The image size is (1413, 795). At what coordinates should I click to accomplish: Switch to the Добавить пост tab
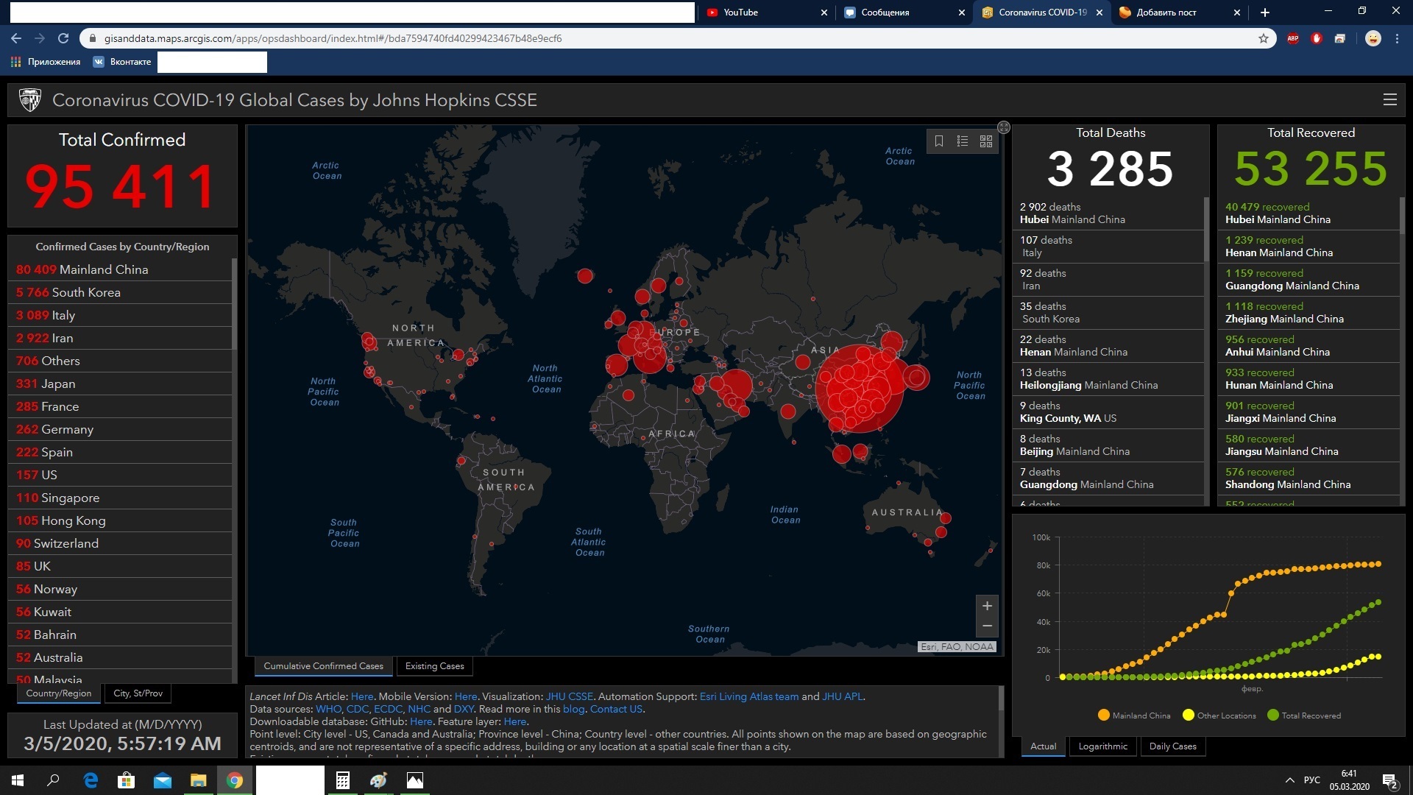1178,13
